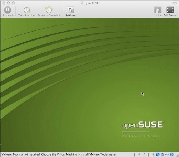This screenshot has height=157, width=179.
Task: Enter Full Screen mode
Action: tap(170, 11)
